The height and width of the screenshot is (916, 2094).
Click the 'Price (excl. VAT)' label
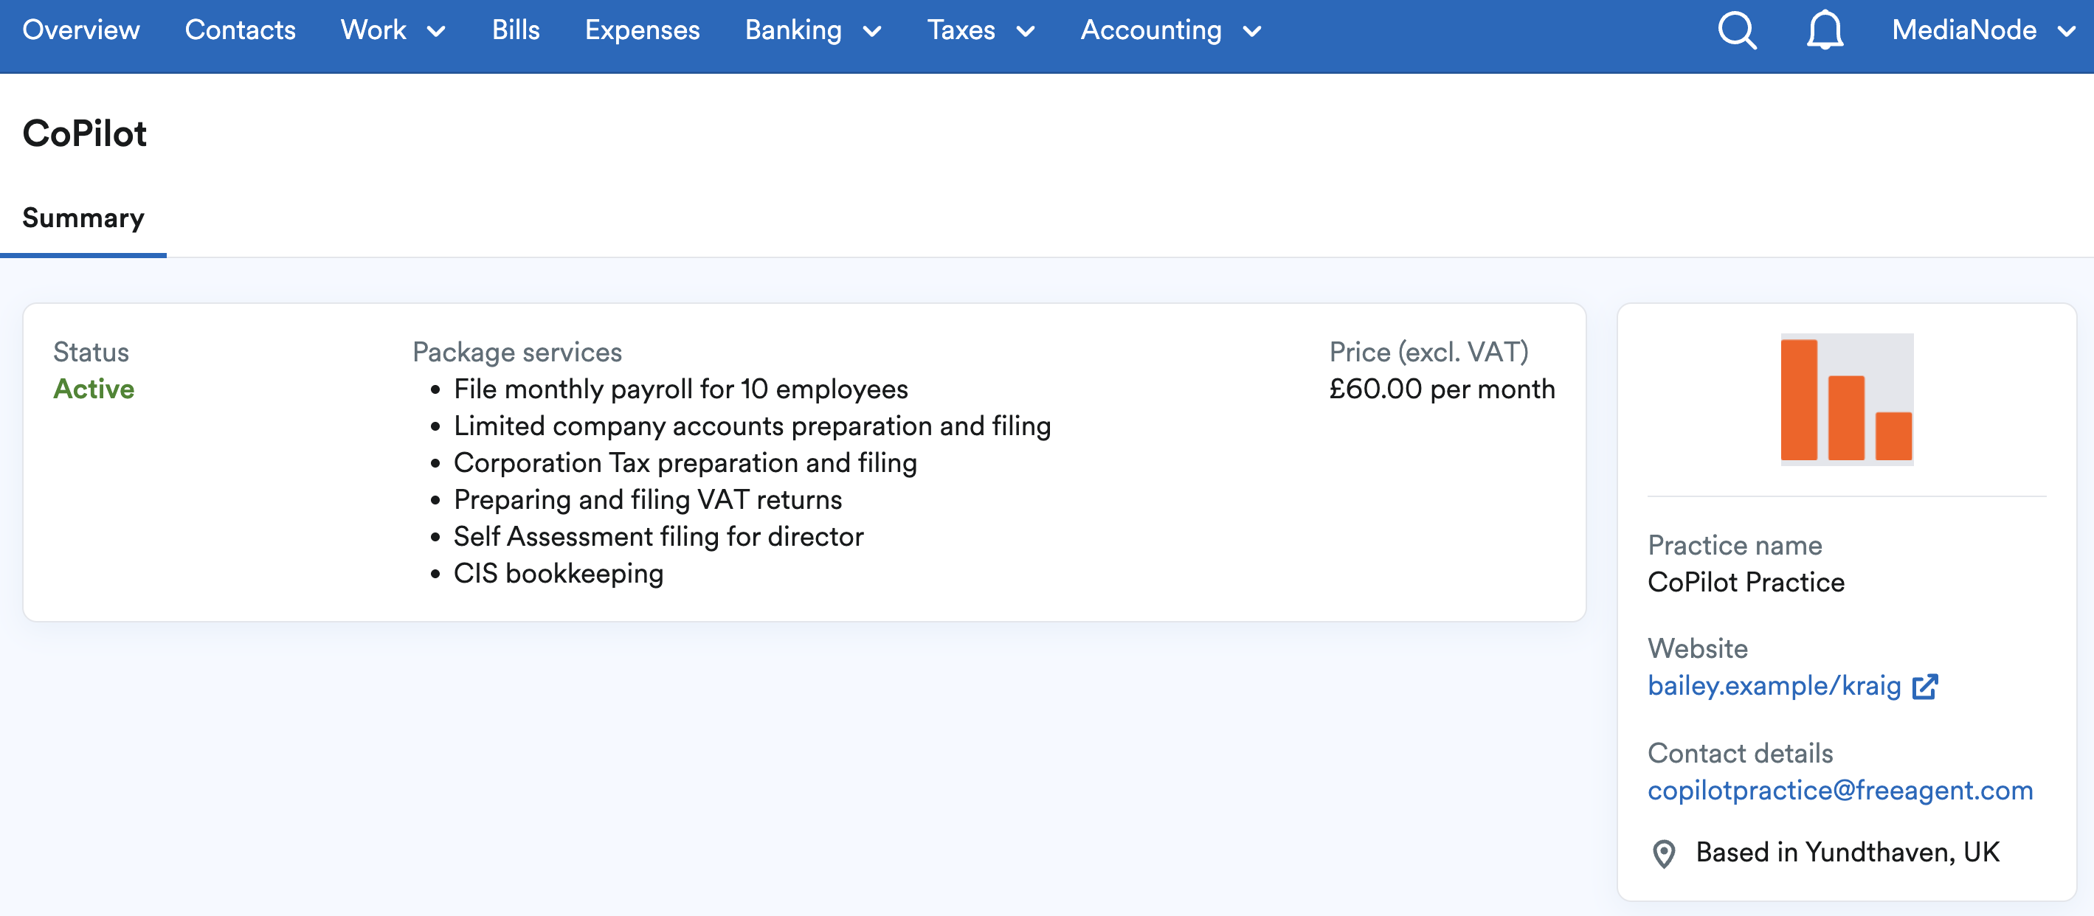[1429, 352]
